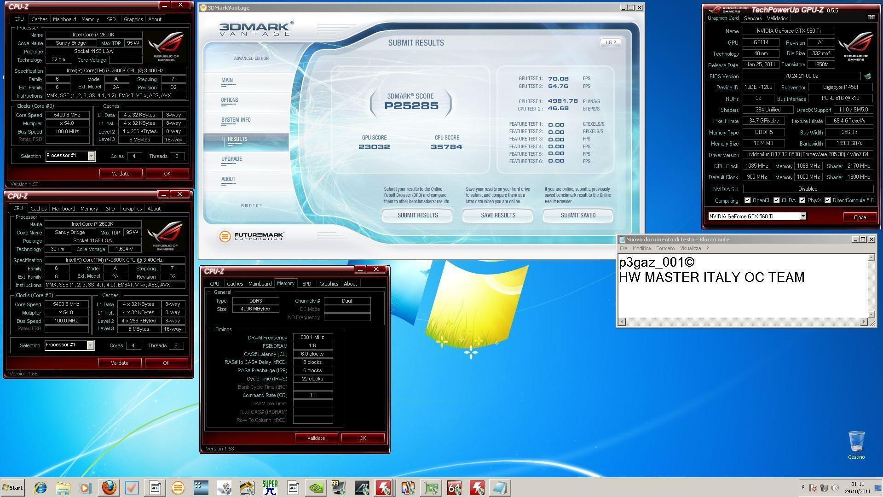Click Close button in GPU-Z
Screen dimensions: 883x497
tap(860, 217)
